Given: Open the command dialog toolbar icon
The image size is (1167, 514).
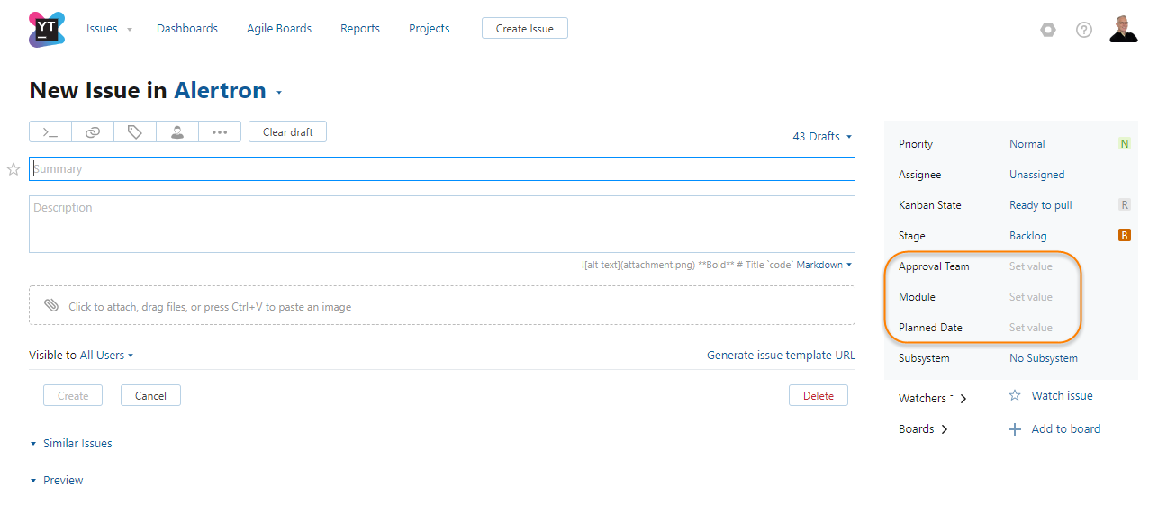Looking at the screenshot, I should click(x=50, y=131).
